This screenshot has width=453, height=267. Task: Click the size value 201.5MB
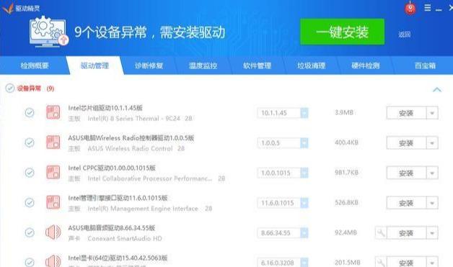[348, 263]
